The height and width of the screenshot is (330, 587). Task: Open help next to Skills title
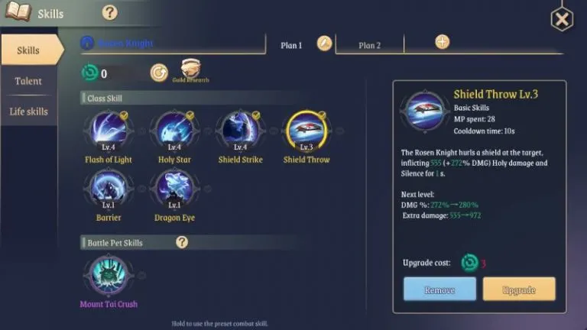(110, 13)
